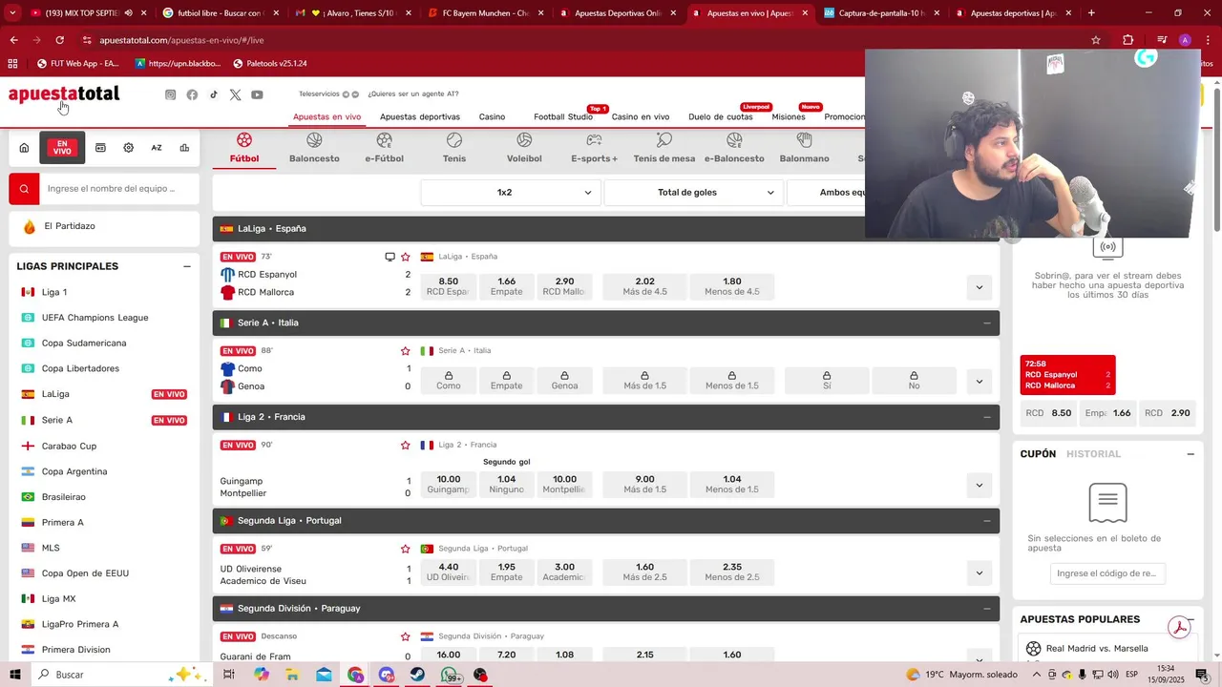Favorite the Guingamp vs Montpellier star

coord(406,445)
